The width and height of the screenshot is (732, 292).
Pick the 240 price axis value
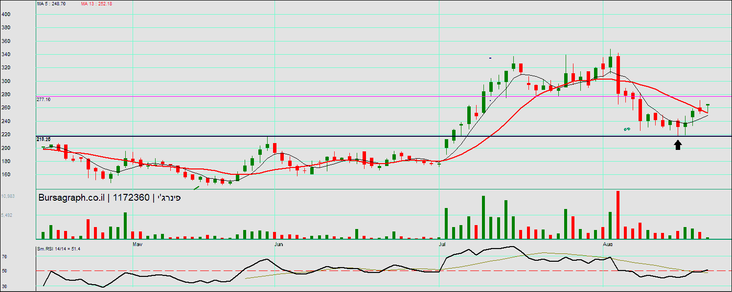6,121
